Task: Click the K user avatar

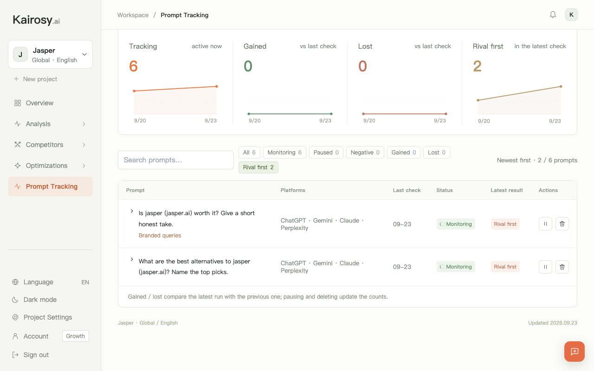Action: click(x=571, y=15)
